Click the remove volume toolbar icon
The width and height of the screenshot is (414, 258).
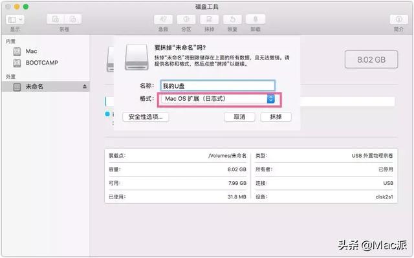[x=73, y=19]
